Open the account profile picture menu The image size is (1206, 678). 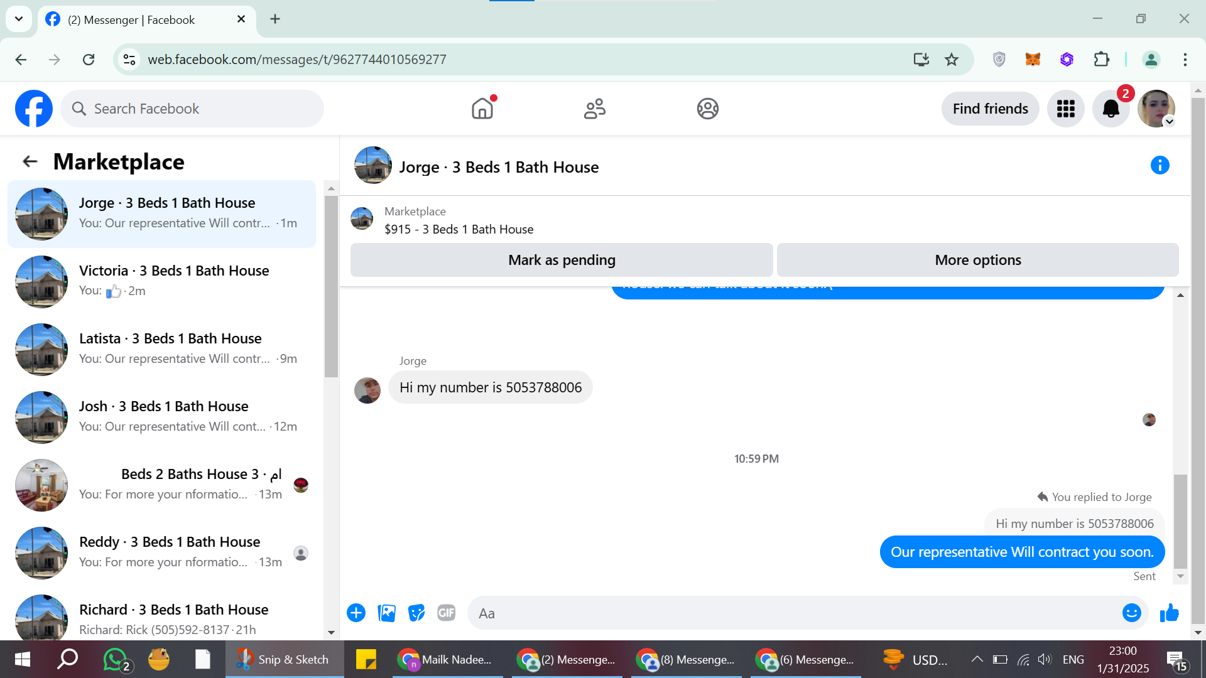(1156, 109)
